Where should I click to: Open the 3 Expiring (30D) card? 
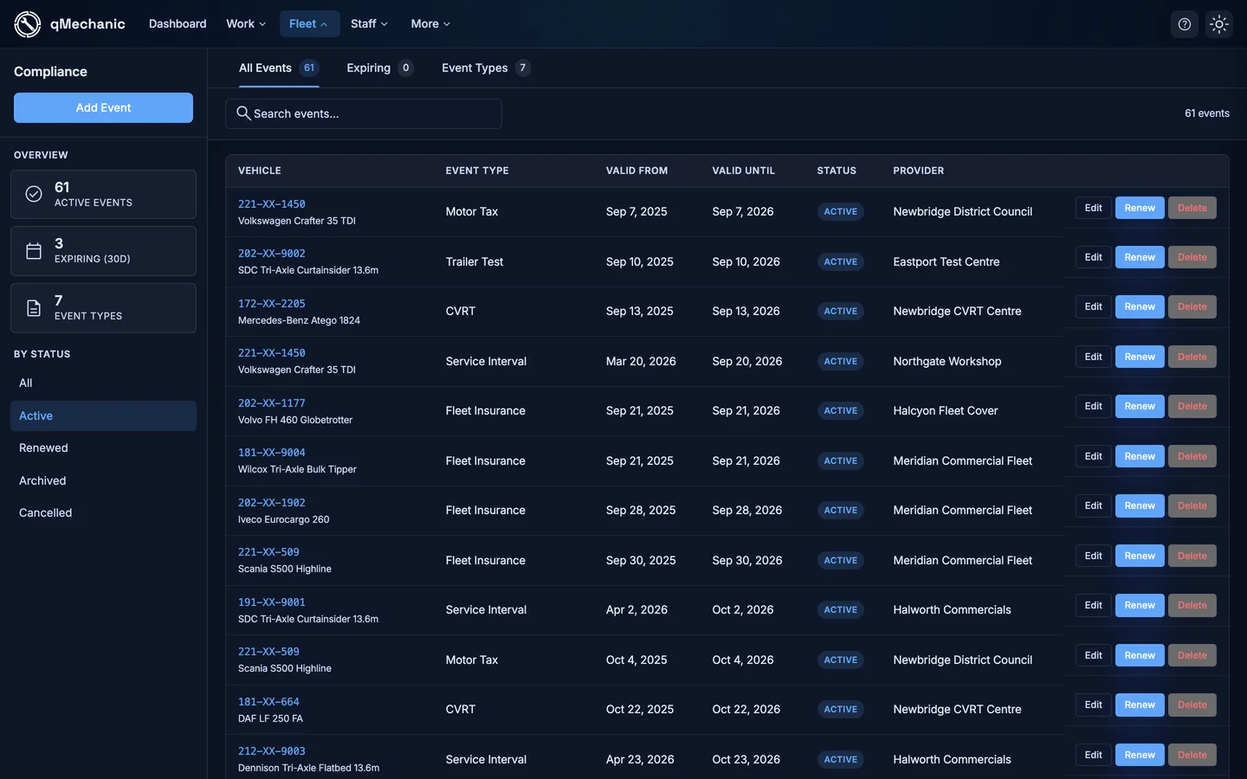coord(103,251)
